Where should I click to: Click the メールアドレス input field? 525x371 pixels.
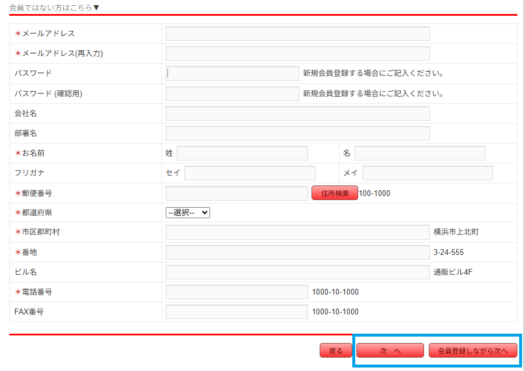(297, 33)
